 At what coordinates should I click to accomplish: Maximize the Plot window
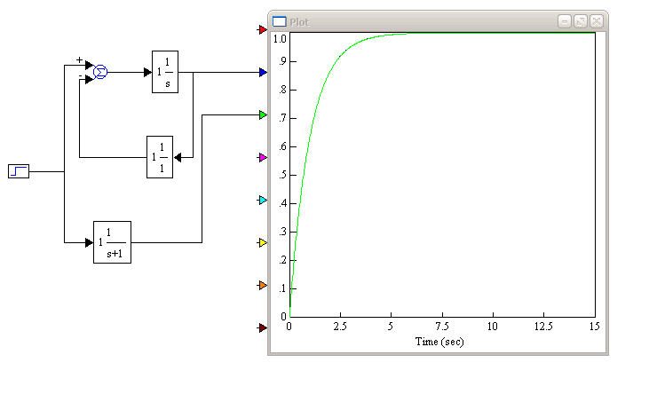[x=581, y=21]
